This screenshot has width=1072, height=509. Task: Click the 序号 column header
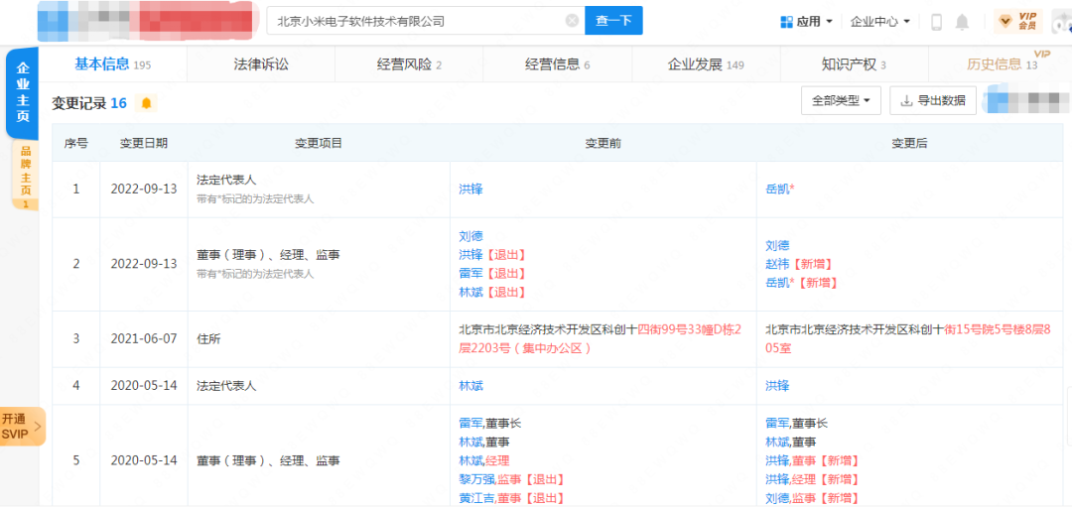(75, 144)
